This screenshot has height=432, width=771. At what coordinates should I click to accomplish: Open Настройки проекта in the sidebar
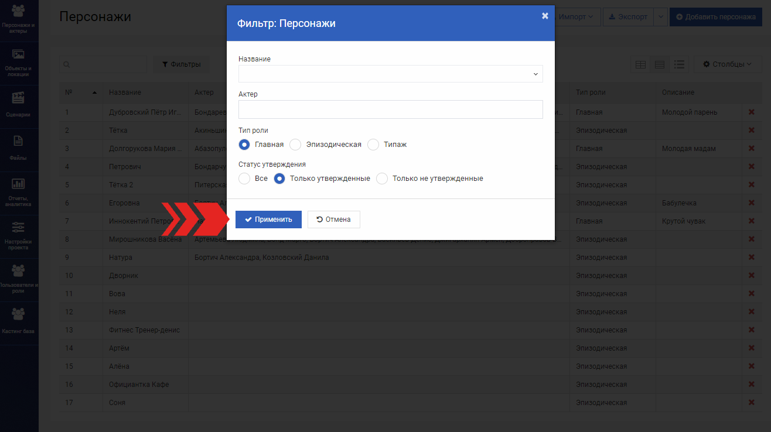pyautogui.click(x=19, y=236)
